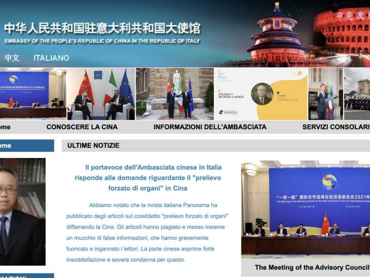Go to Home in navigation bar
The width and height of the screenshot is (370, 278).
coord(5,127)
